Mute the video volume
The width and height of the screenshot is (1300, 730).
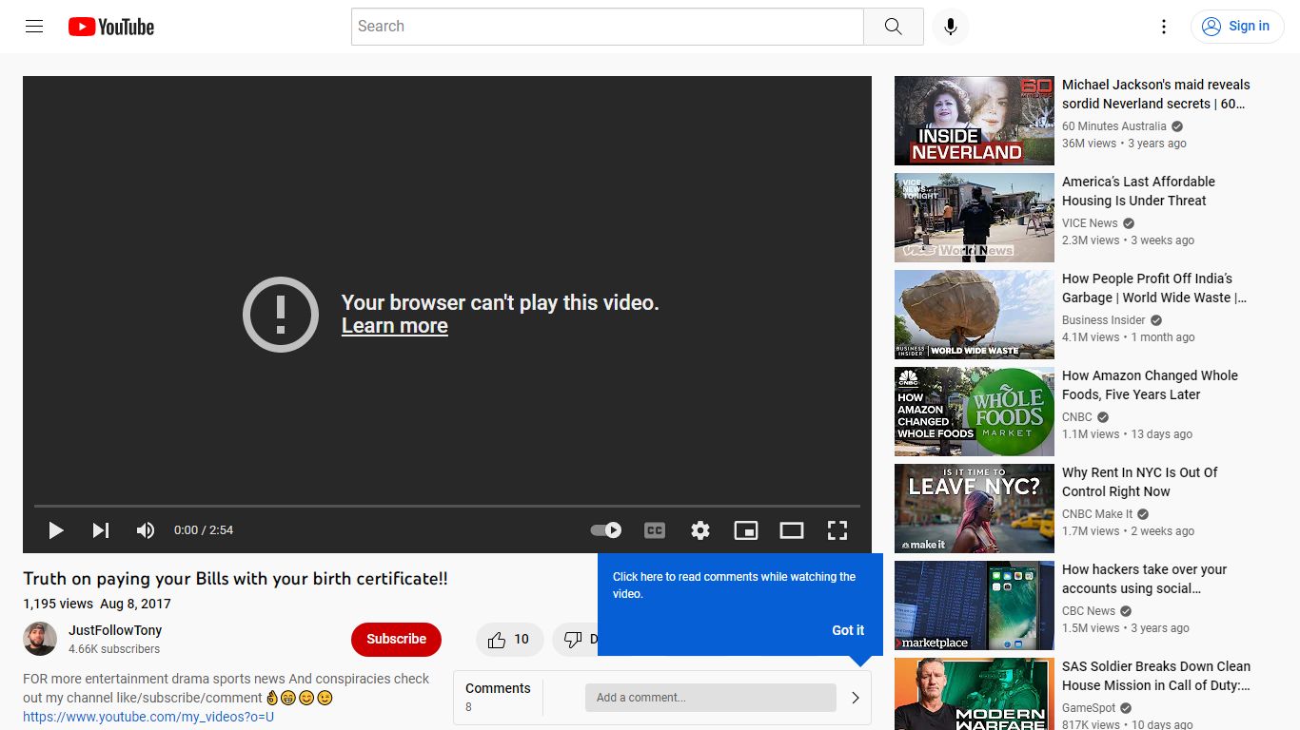click(x=146, y=530)
